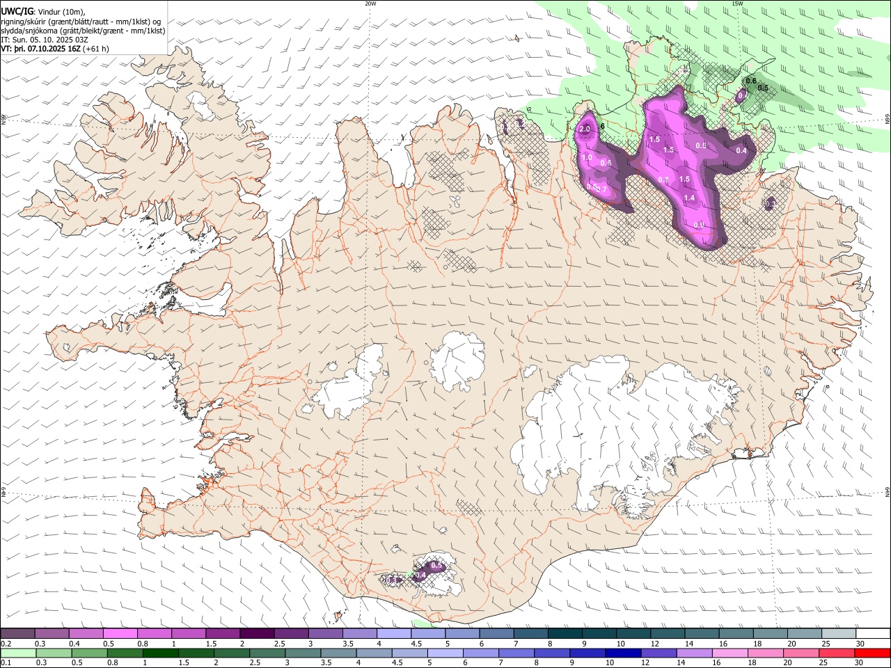This screenshot has height=668, width=891.
Task: Select the bright pink 0.5 snow swatch
Action: pyautogui.click(x=120, y=634)
